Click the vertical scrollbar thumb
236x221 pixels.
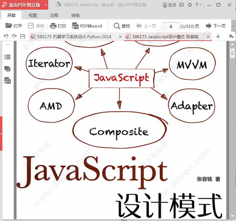232,53
